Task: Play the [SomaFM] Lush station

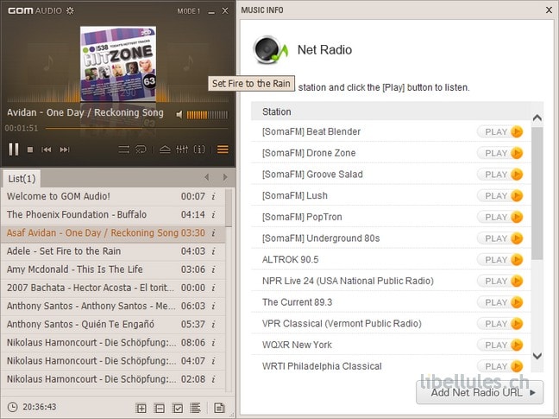Action: click(x=500, y=195)
